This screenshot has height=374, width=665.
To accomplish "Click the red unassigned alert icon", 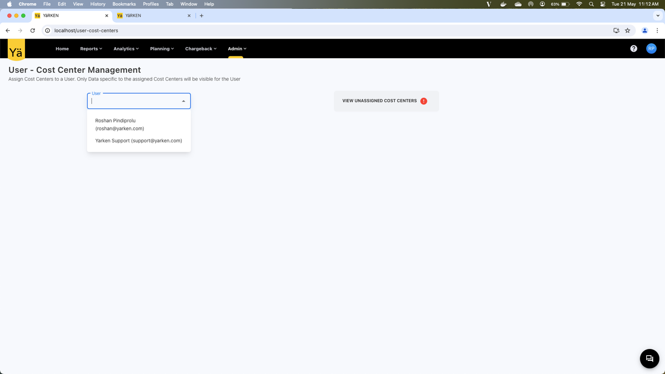I will click(x=424, y=101).
